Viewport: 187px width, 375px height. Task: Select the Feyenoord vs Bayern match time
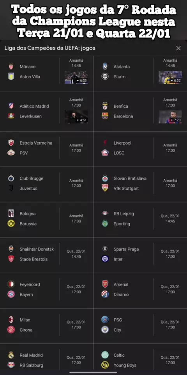click(x=76, y=289)
